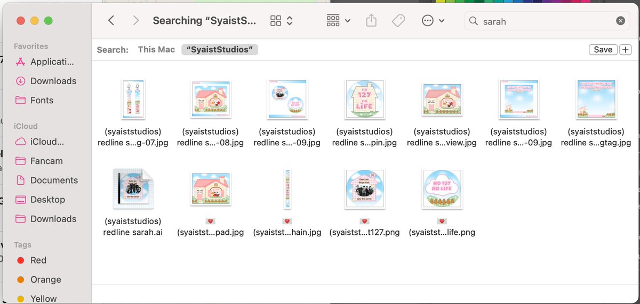Select the redline s...pin.jpg thumbnail
The image size is (640, 304).
364,99
